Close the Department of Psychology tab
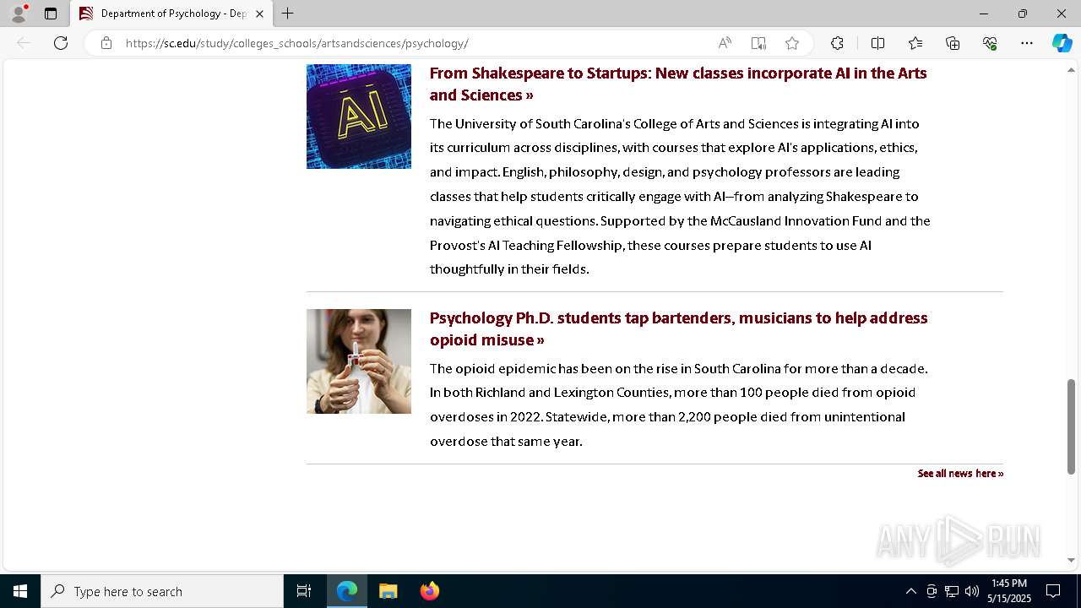Image resolution: width=1081 pixels, height=608 pixels. pos(259,14)
